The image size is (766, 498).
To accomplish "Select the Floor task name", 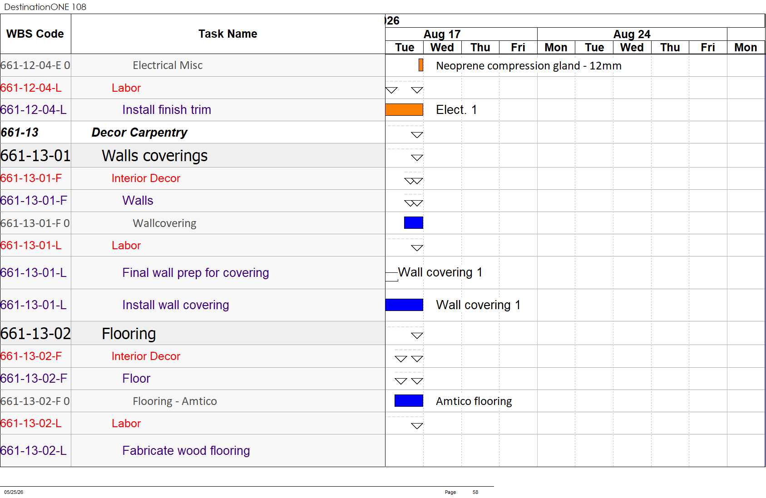I will point(136,379).
